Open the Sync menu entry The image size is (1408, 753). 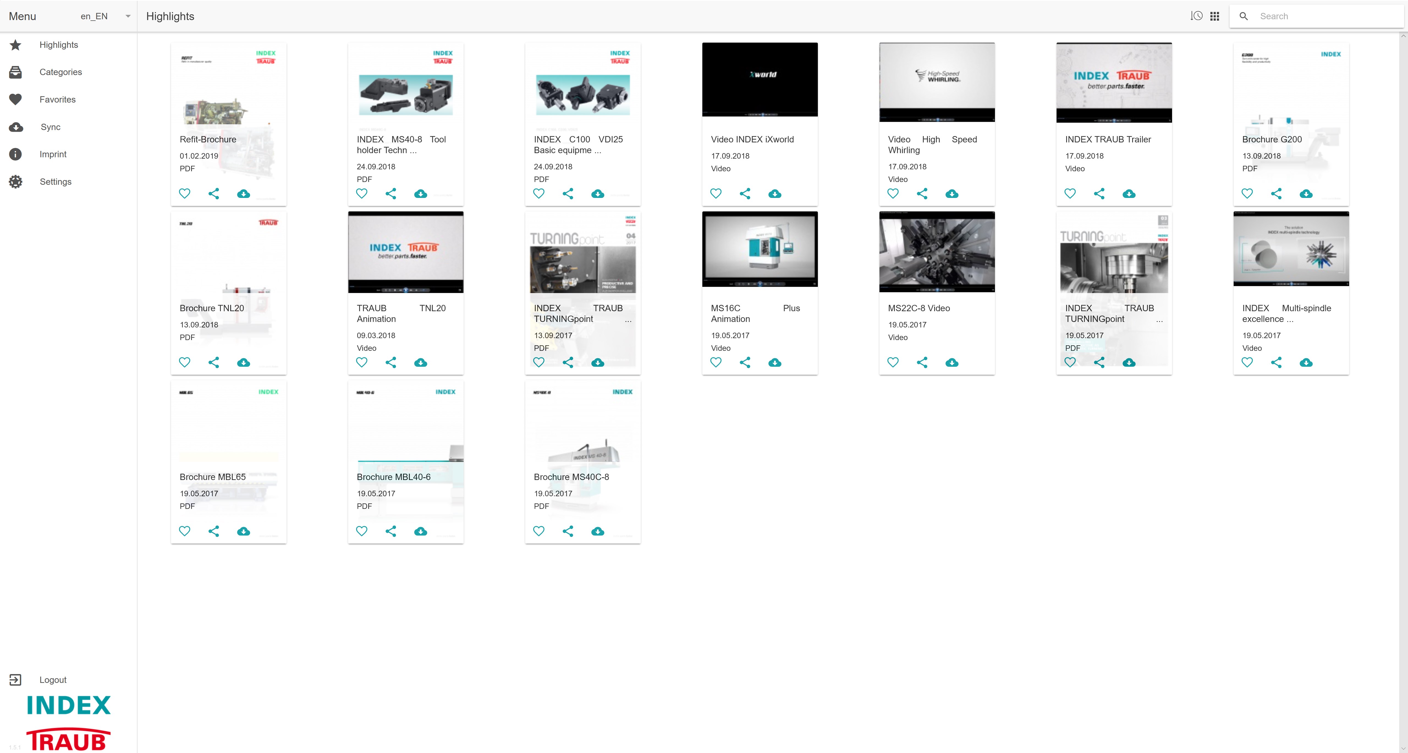pyautogui.click(x=50, y=127)
